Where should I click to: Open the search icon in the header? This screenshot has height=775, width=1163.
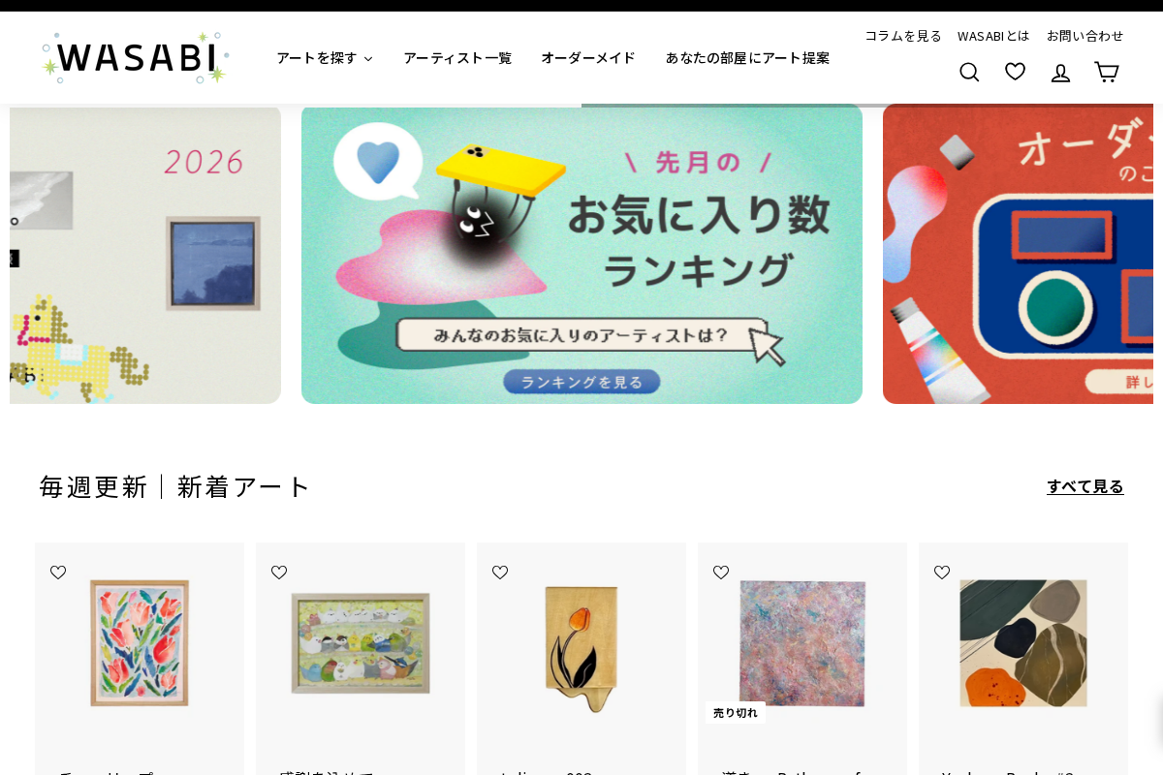coord(969,72)
